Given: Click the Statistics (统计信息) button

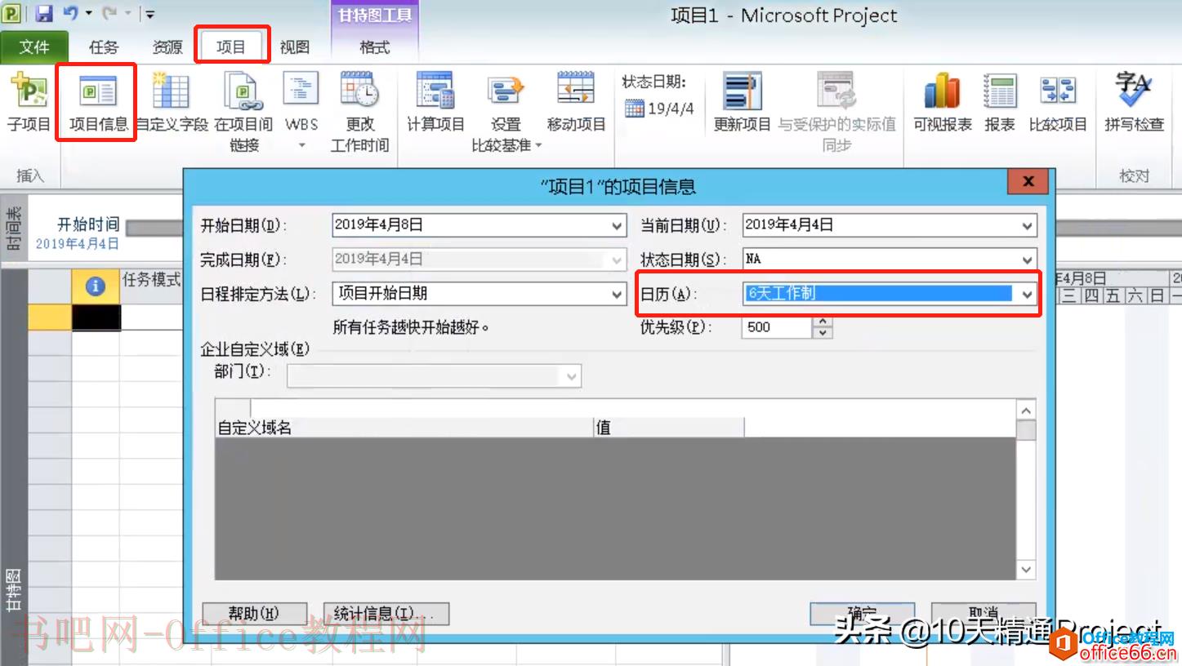Looking at the screenshot, I should (386, 614).
